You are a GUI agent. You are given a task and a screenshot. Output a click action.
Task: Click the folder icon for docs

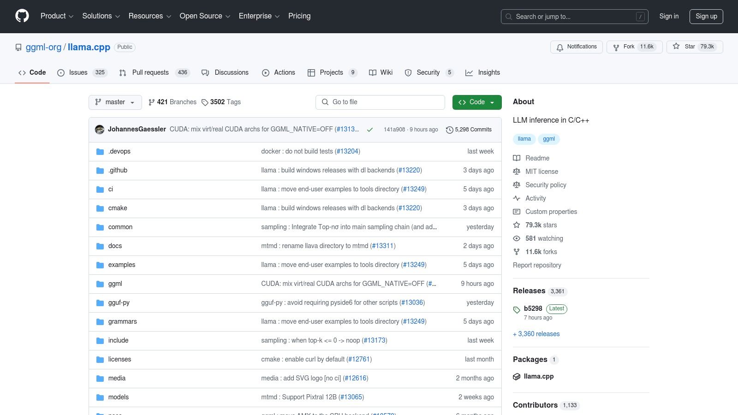pyautogui.click(x=100, y=246)
